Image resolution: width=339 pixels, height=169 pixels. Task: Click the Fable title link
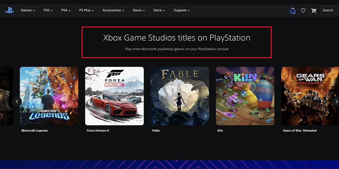(156, 131)
